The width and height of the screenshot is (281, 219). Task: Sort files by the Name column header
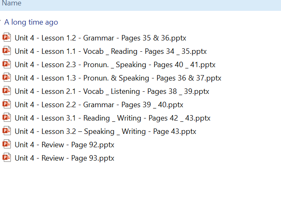click(12, 3)
